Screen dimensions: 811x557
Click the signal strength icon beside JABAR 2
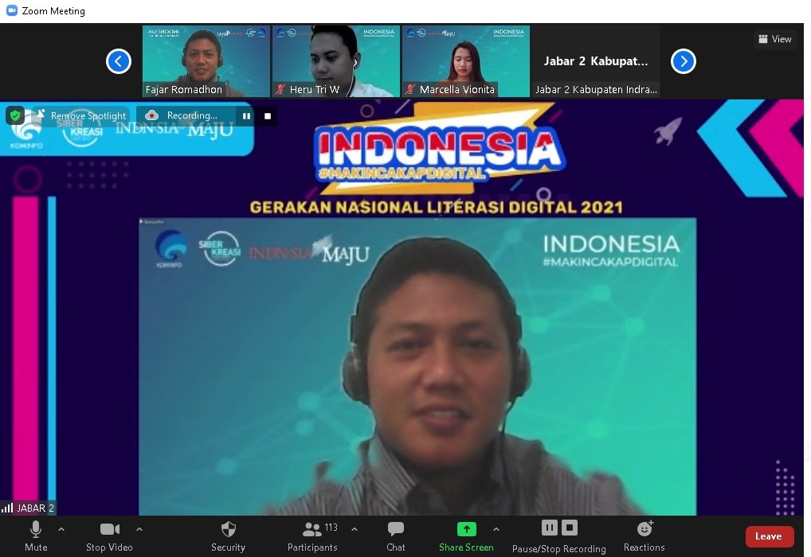click(x=7, y=508)
